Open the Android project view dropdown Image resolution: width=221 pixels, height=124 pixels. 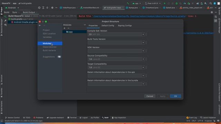12,8
